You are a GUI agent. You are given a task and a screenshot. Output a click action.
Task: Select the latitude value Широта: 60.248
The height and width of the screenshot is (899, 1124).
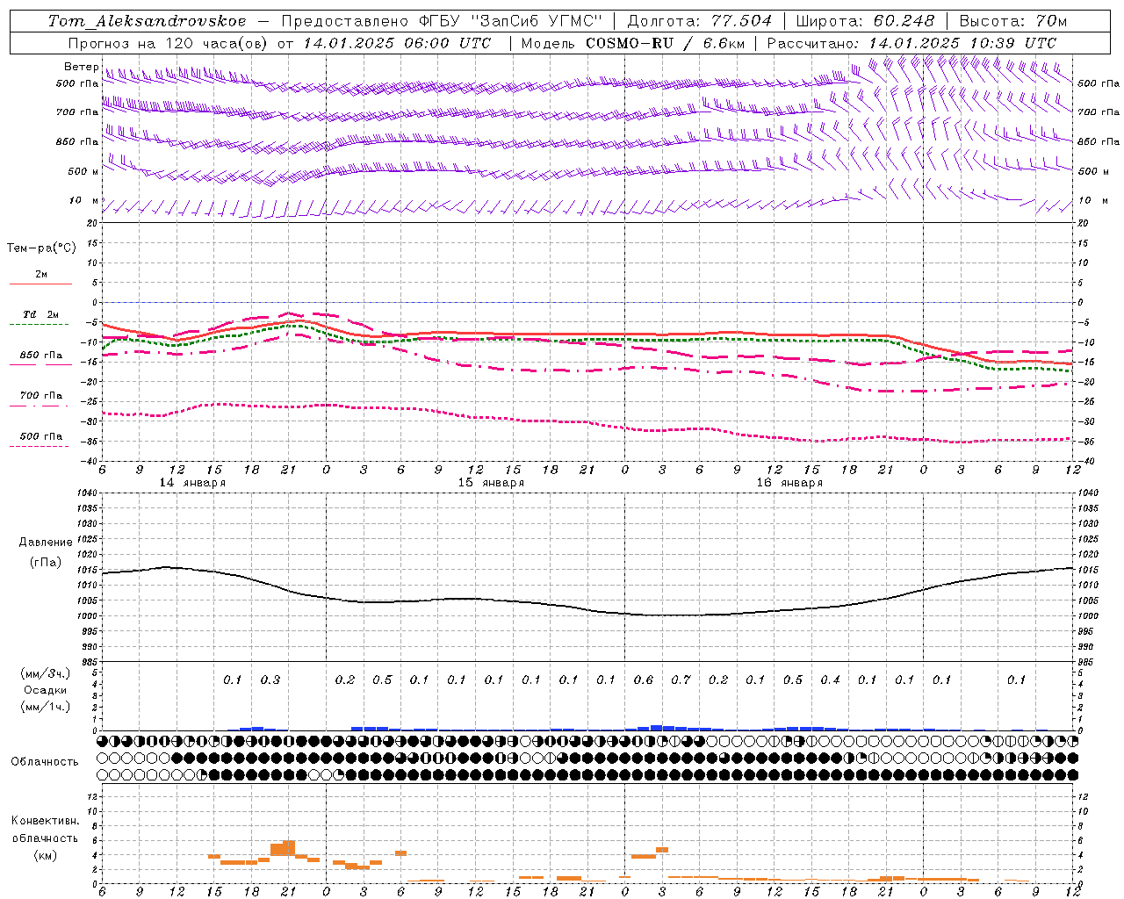click(x=866, y=21)
